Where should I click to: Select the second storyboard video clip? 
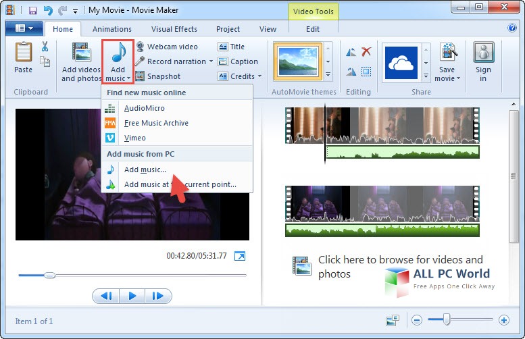[382, 204]
